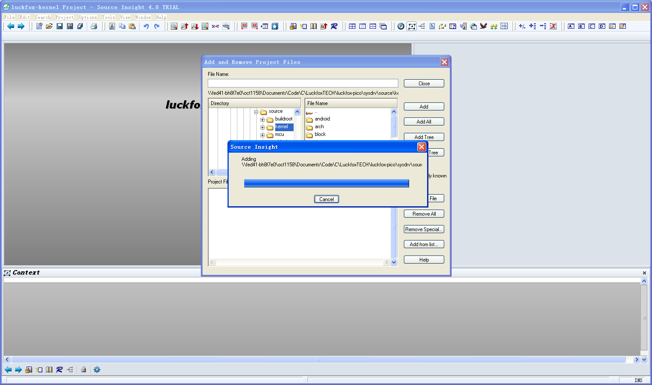Click the Save All stacked-disks icon
652x385 pixels.
coord(80,26)
